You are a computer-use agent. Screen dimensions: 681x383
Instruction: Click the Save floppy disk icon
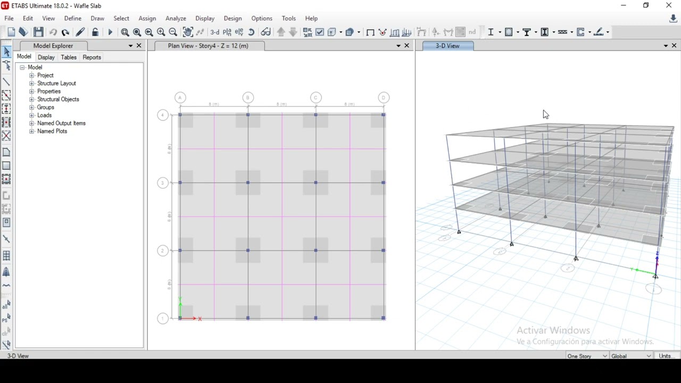(x=38, y=32)
